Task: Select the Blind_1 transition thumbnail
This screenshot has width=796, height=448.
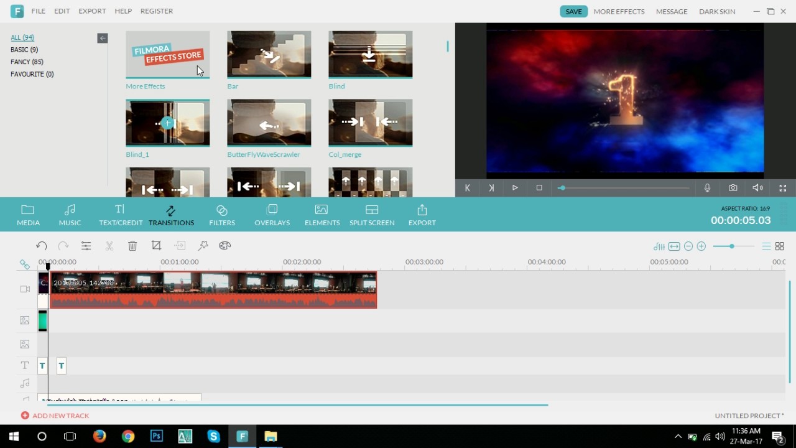Action: coord(168,123)
